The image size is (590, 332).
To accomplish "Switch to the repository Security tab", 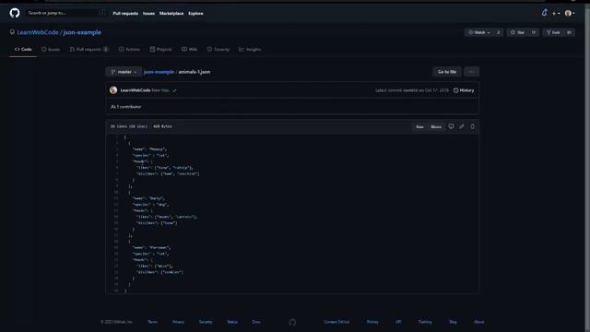I will pos(218,49).
